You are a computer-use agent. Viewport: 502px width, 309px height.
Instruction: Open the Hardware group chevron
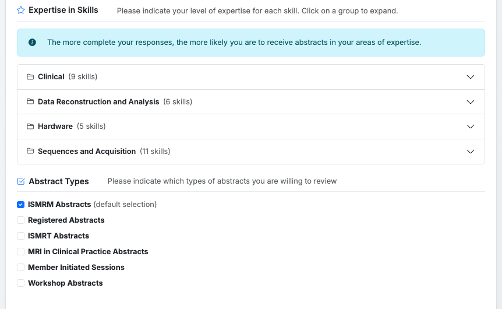(471, 127)
